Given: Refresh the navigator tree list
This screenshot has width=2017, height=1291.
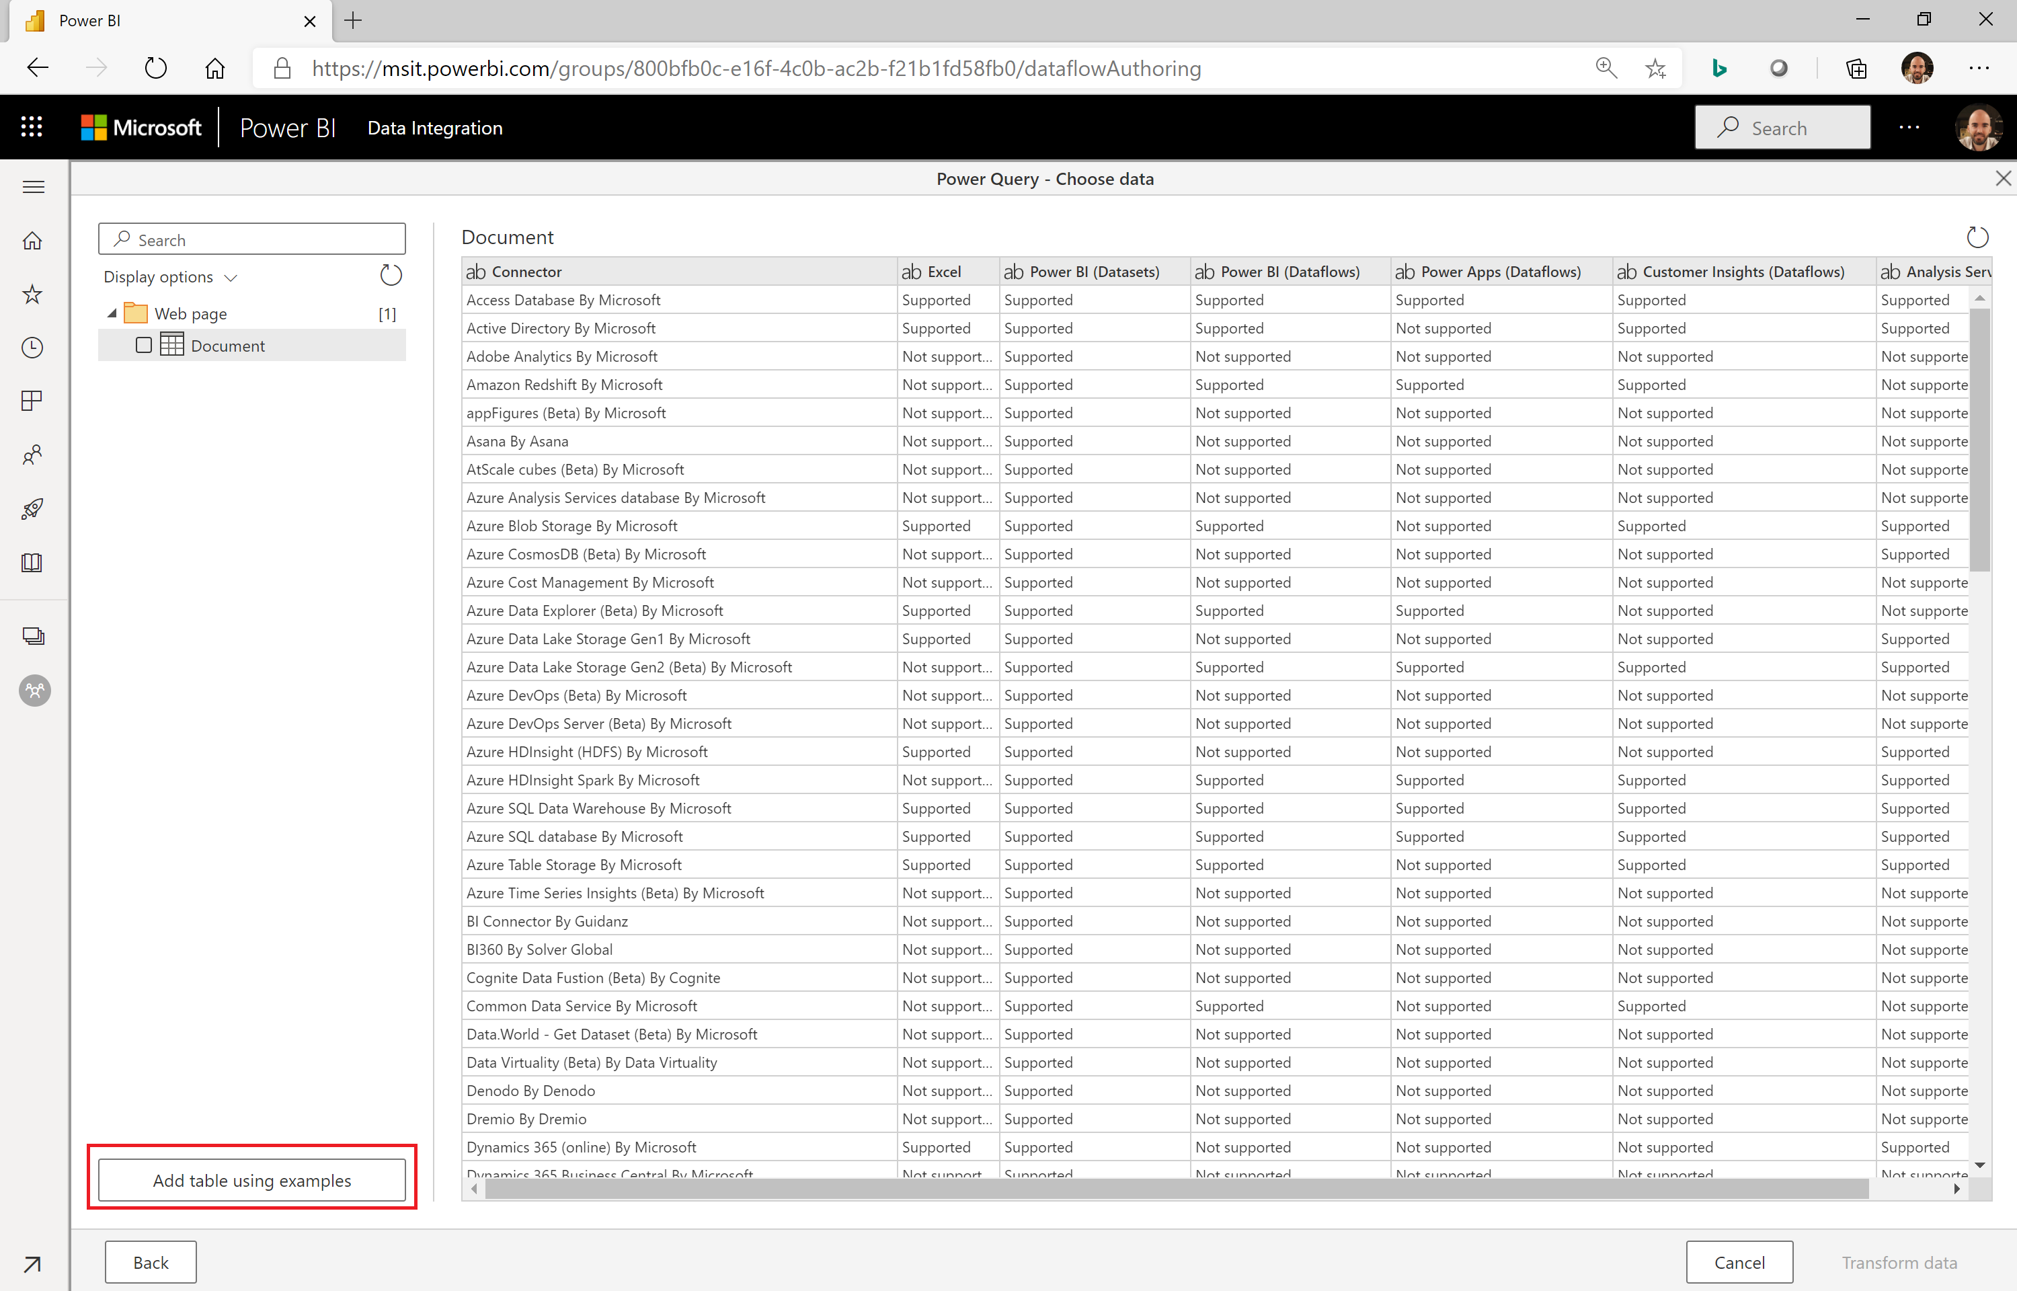Looking at the screenshot, I should [x=391, y=275].
